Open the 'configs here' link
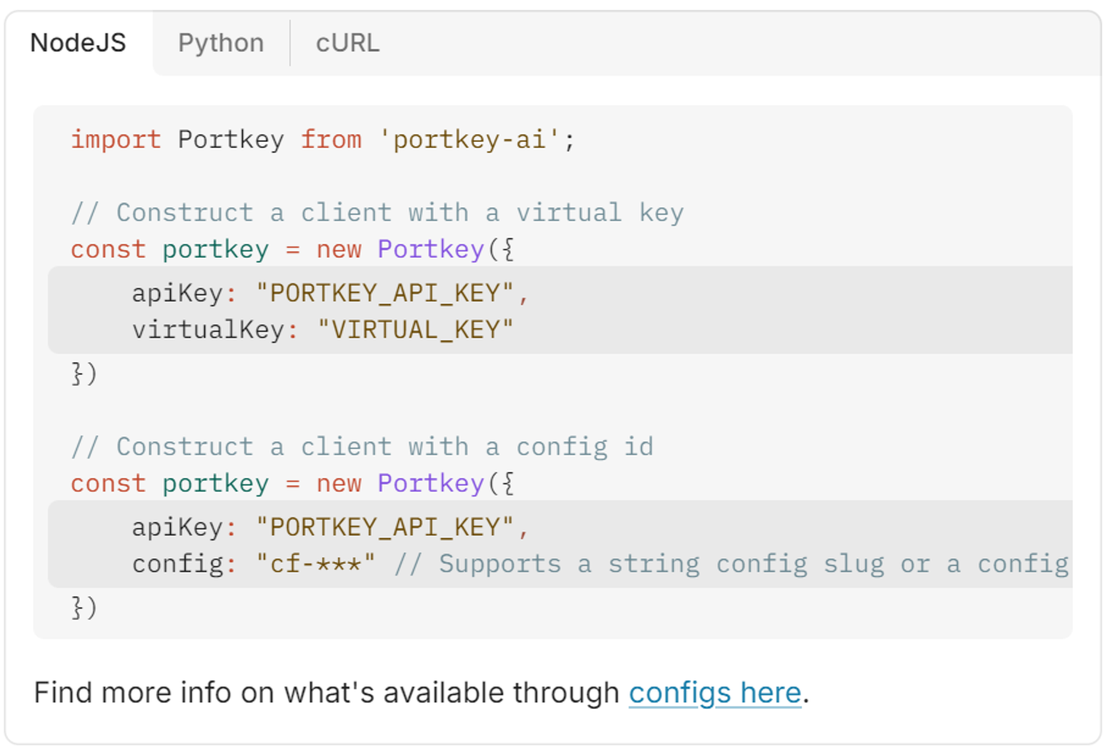The width and height of the screenshot is (1103, 750). pos(715,693)
